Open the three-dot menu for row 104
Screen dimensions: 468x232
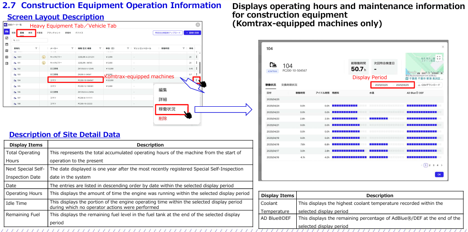coord(196,80)
